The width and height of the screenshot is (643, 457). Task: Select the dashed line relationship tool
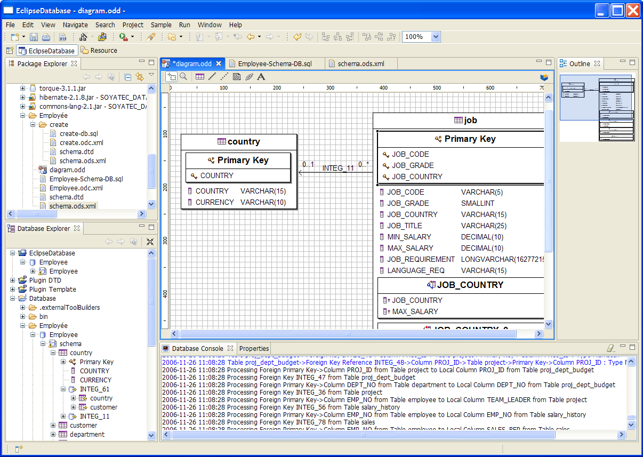coord(224,76)
